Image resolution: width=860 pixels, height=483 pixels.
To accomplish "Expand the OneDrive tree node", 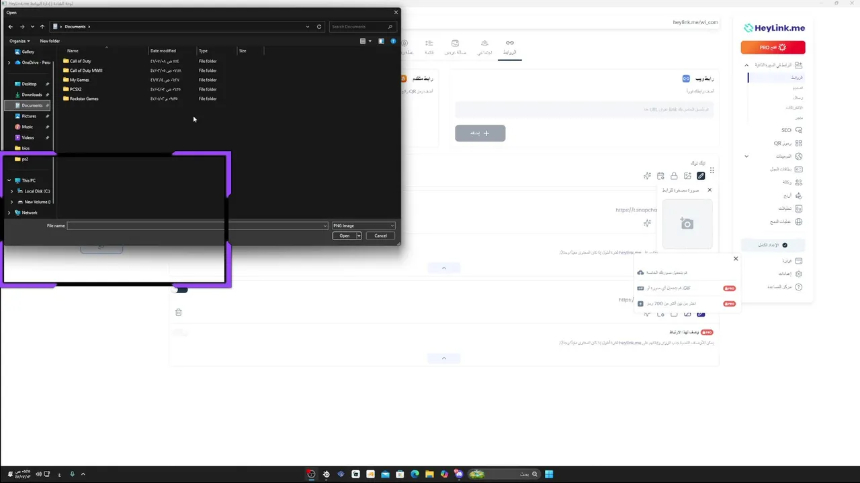I will pyautogui.click(x=9, y=62).
